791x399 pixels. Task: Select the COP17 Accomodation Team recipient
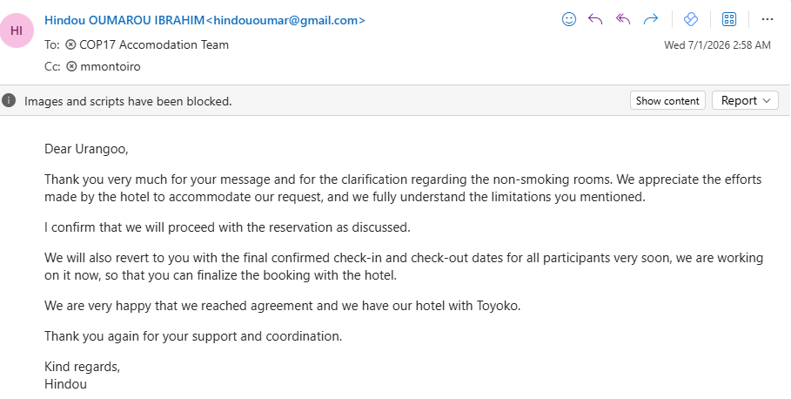[x=154, y=44]
